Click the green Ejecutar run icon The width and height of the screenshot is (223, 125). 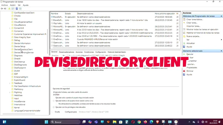[x=184, y=54]
